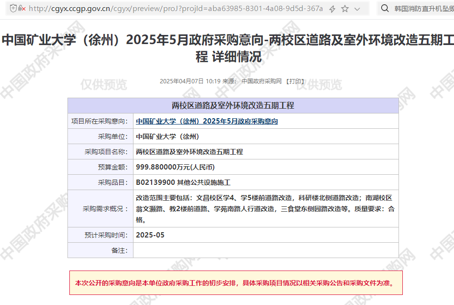Click the search magnifier icon
454x305 pixels.
[x=385, y=9]
